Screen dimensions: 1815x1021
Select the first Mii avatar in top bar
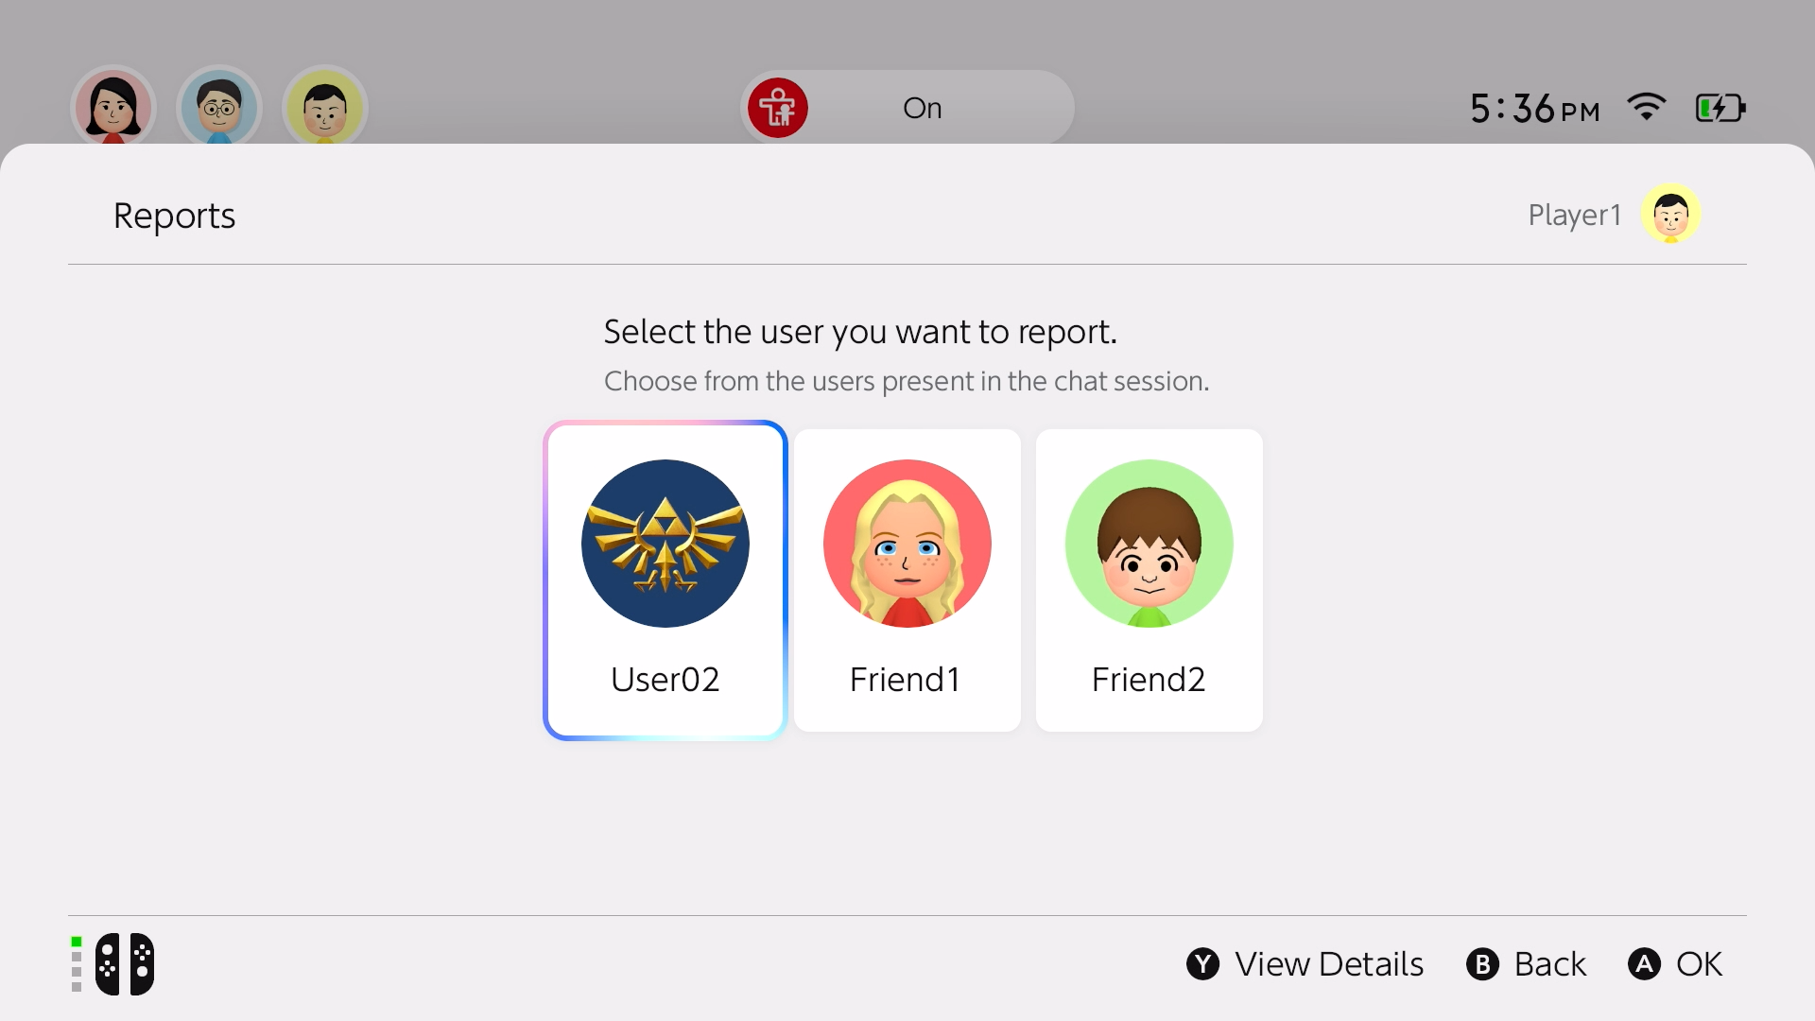[112, 108]
